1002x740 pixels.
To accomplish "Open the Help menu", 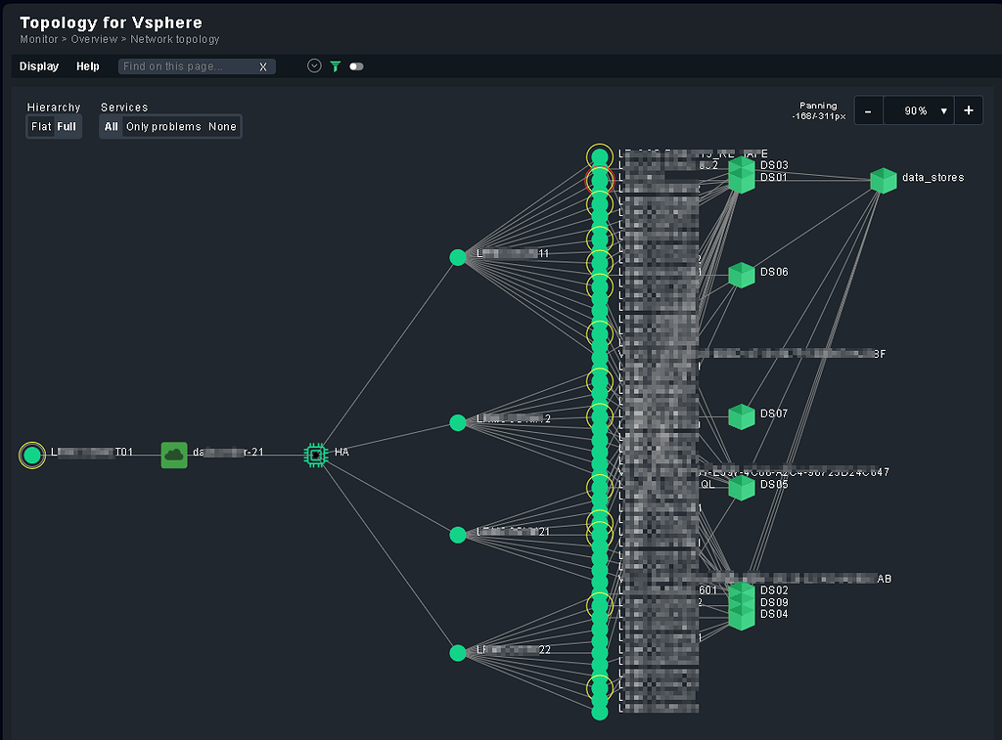I will (87, 65).
